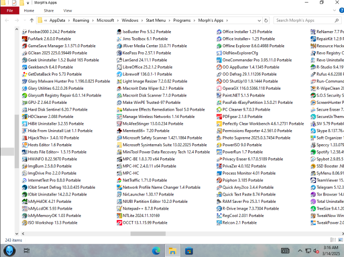The height and width of the screenshot is (257, 344).
Task: Select the Psiphon 3.185 Portable icon
Action: [x=219, y=180]
